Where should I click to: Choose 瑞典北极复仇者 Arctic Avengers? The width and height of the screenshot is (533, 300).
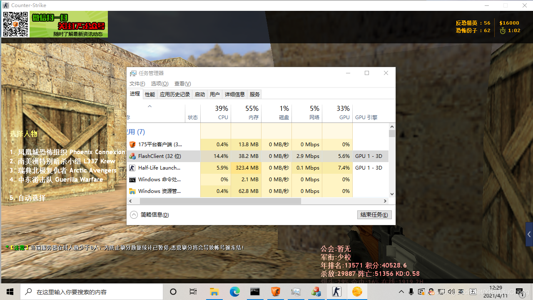63,170
